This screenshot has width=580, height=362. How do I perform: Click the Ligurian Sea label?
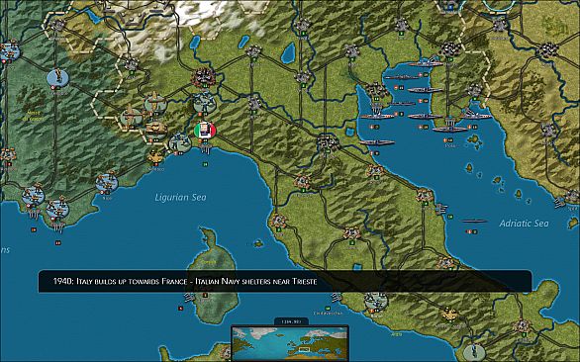[180, 197]
